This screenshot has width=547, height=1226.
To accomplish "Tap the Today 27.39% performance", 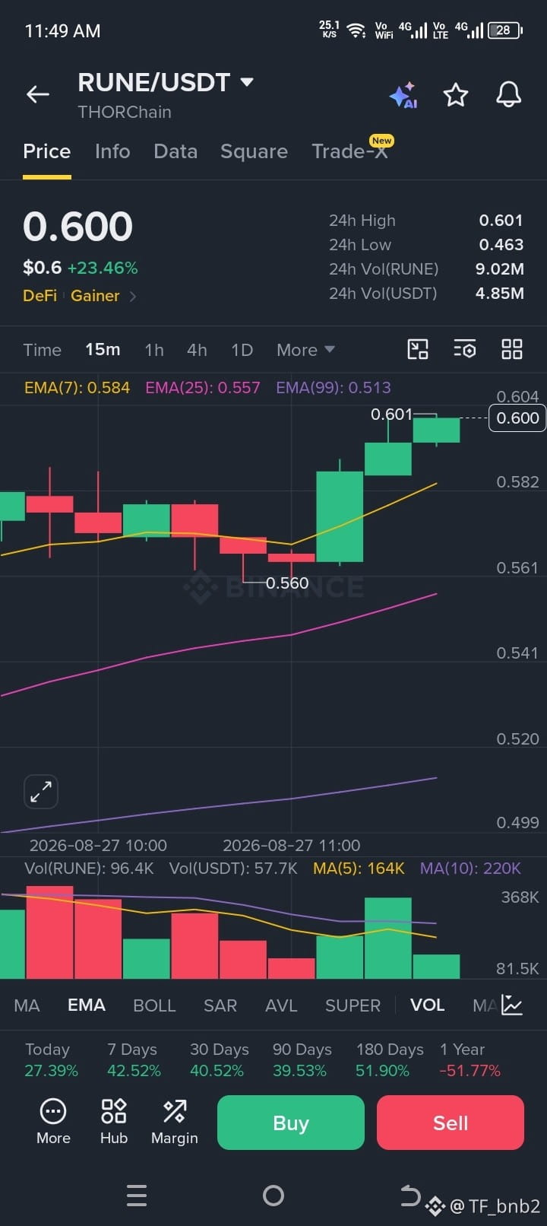I will (x=51, y=1060).
